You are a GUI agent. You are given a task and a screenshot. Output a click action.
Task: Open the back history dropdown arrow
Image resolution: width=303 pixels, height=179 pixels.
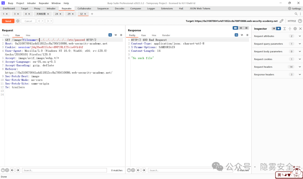pos(43,21)
